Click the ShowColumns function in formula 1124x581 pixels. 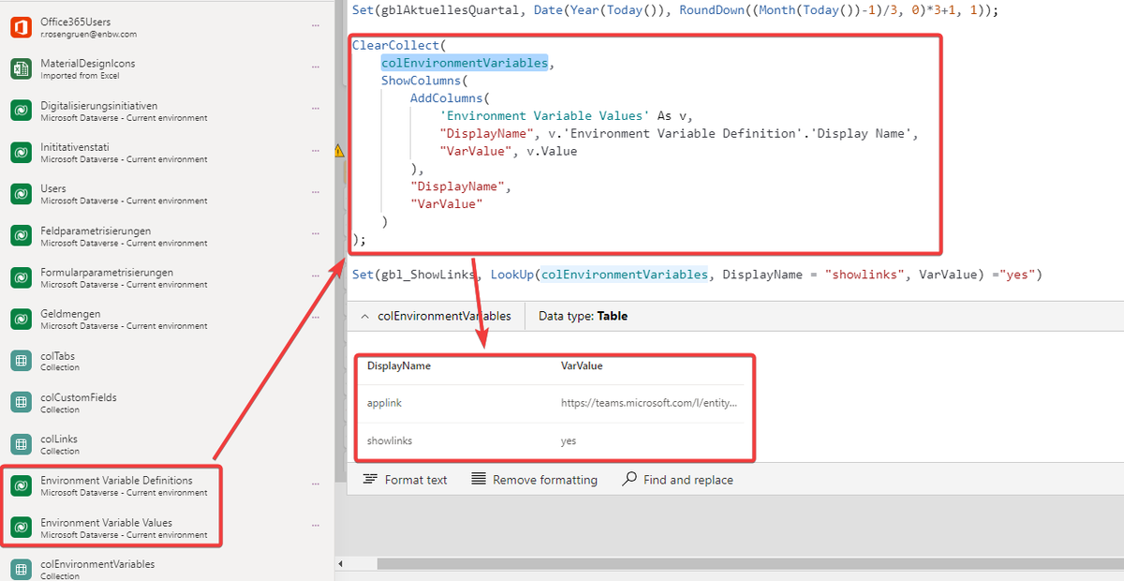(422, 81)
